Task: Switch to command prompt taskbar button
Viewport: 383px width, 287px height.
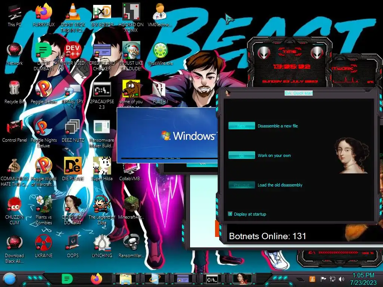Action: click(x=212, y=280)
